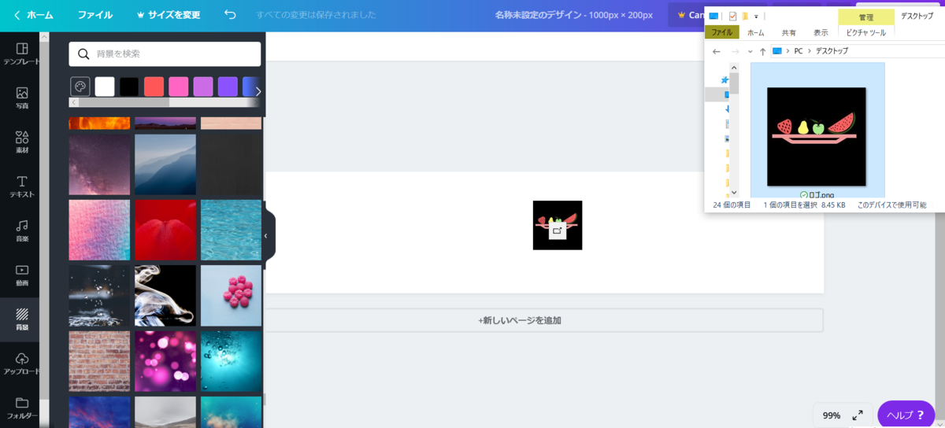Click the サイズを変更 resize button
945x428 pixels.
click(x=169, y=15)
